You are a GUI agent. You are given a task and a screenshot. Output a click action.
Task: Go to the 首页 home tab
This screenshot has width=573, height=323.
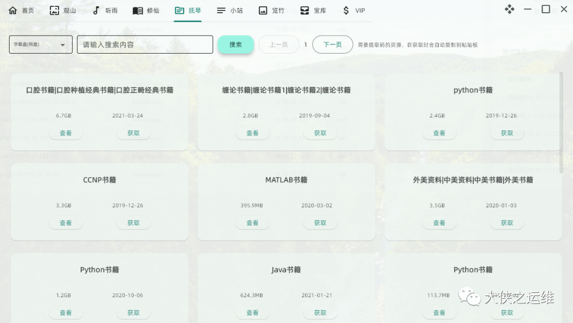pyautogui.click(x=21, y=11)
